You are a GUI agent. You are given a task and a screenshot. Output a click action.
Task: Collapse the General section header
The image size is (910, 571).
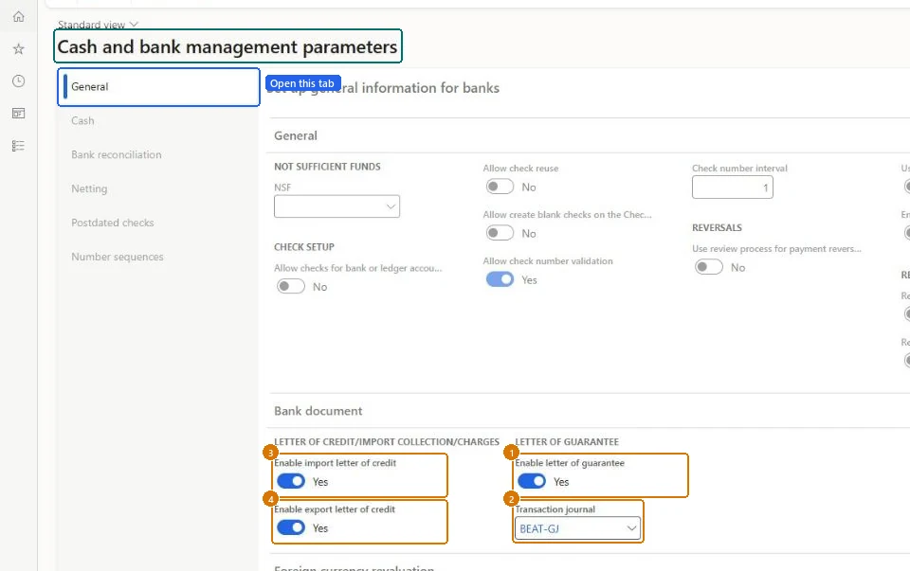296,135
